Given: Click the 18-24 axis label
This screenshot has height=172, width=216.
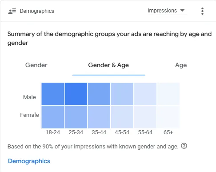Looking at the screenshot, I should (53, 132).
